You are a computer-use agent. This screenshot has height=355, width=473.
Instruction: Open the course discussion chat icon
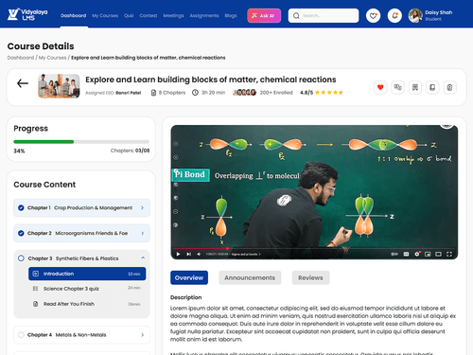(x=397, y=87)
